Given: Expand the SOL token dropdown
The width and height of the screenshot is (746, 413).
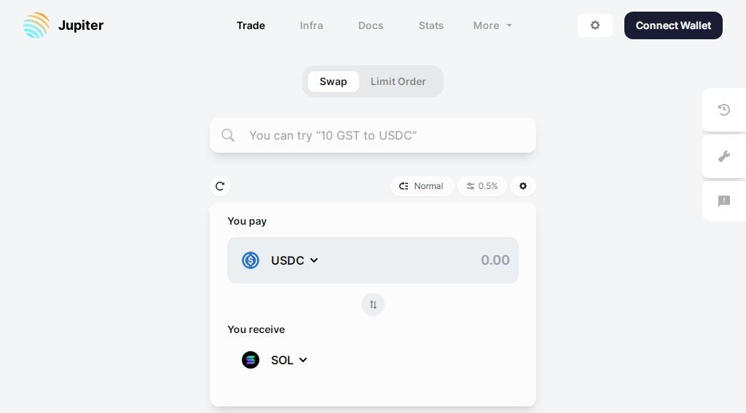Looking at the screenshot, I should pos(289,360).
